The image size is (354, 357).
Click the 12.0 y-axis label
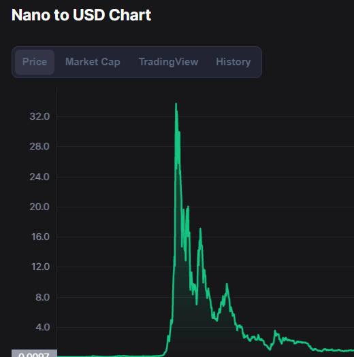coord(40,267)
